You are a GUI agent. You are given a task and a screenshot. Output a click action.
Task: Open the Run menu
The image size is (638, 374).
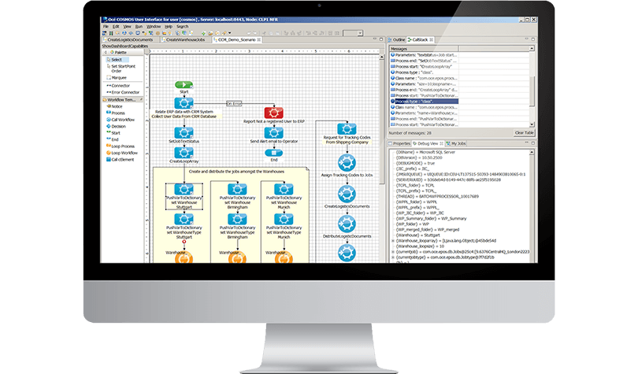tap(139, 26)
